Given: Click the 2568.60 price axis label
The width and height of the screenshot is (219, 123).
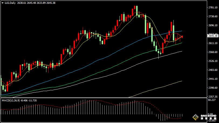Looking at the screenshot, I should pyautogui.click(x=213, y=52).
